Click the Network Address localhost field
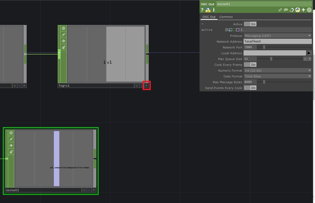 tap(278, 42)
